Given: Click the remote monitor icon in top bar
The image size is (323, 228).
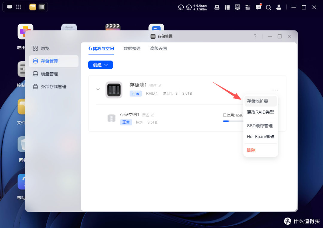Looking at the screenshot, I should (237, 7).
